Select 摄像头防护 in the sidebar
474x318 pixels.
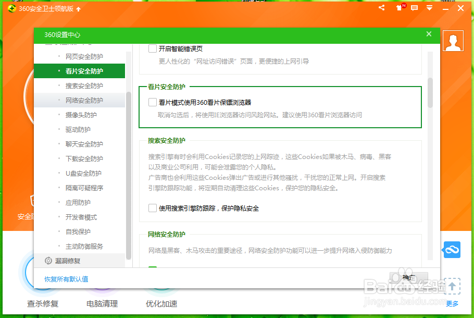click(80, 115)
